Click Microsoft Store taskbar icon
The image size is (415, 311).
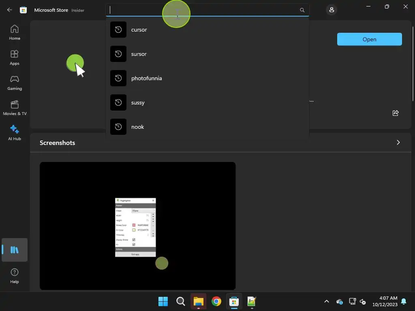[234, 301]
